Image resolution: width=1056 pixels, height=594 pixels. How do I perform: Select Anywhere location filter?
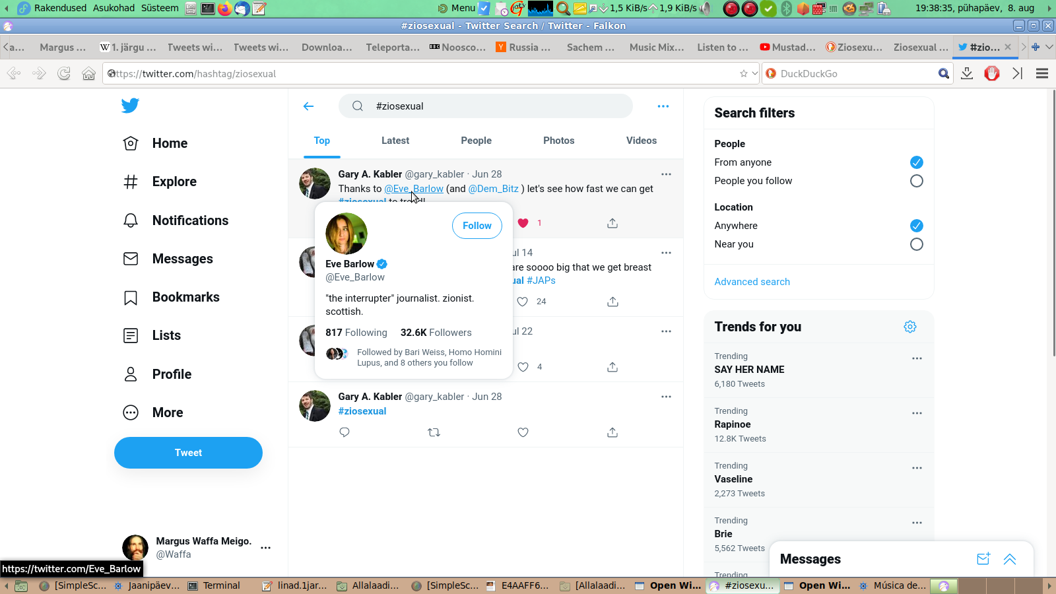pyautogui.click(x=917, y=226)
